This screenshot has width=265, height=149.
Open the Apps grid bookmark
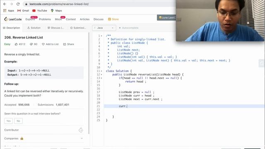tap(9, 10)
